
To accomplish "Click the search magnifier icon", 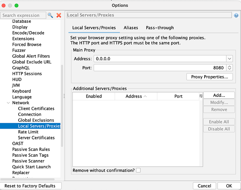I will [x=50, y=15].
